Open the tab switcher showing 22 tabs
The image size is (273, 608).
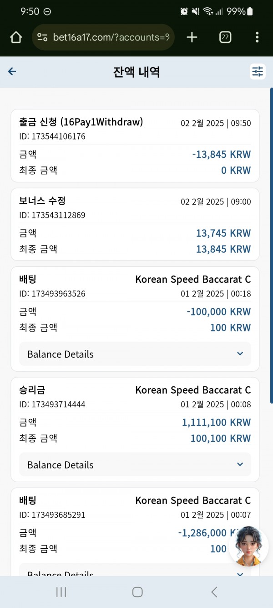click(225, 37)
